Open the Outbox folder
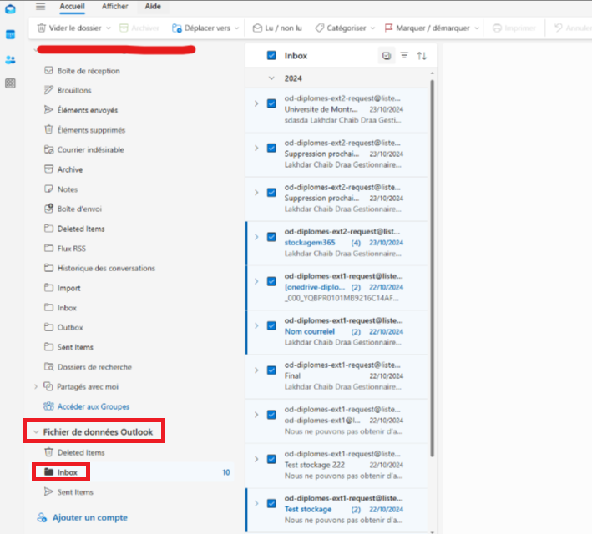 [63, 328]
